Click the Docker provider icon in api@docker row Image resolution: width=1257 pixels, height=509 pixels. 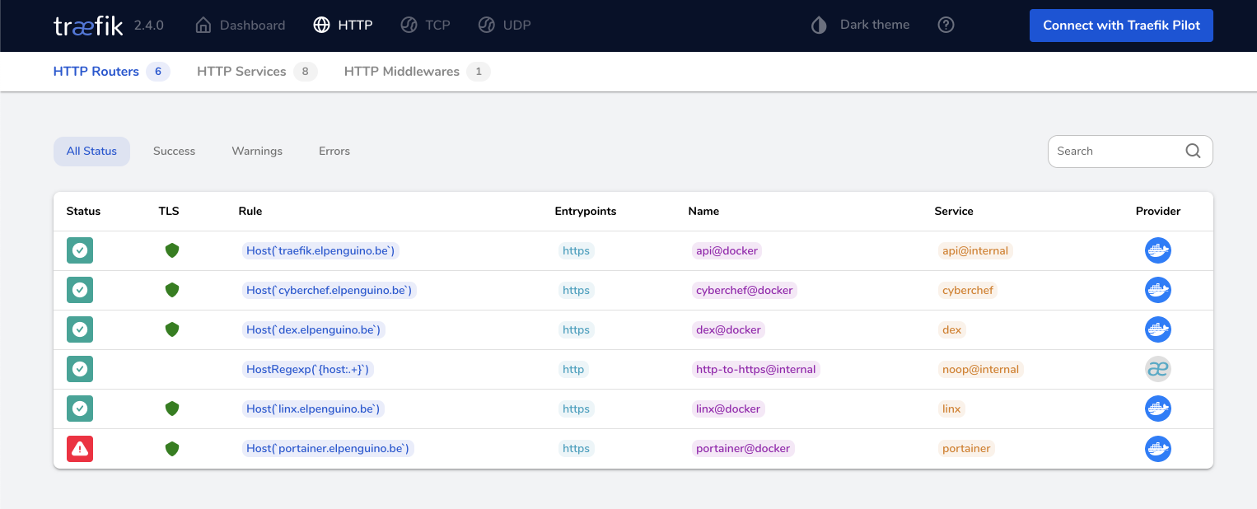(x=1157, y=250)
